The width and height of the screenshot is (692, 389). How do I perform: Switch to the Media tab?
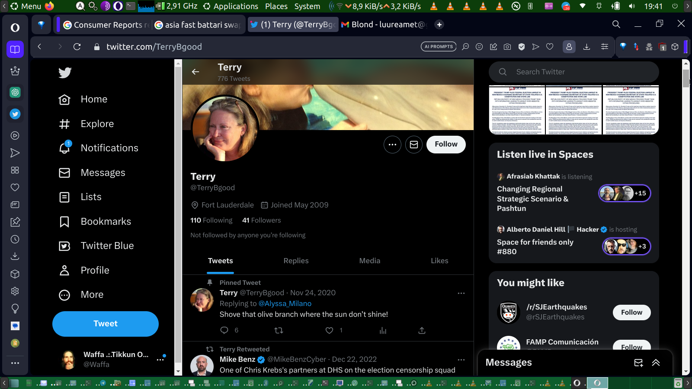370,261
